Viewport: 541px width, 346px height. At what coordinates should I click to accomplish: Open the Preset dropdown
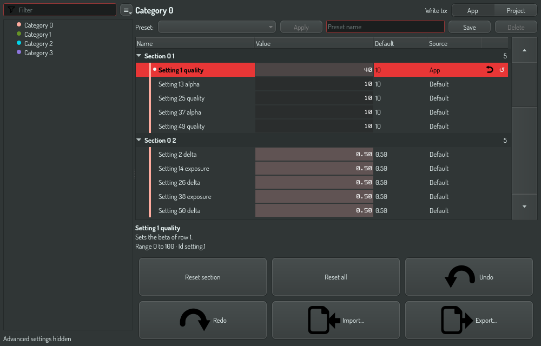tap(217, 27)
